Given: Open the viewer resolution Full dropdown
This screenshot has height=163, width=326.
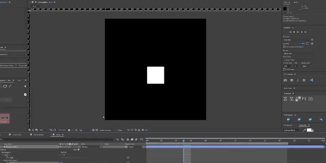Looking at the screenshot, I should [x=85, y=130].
